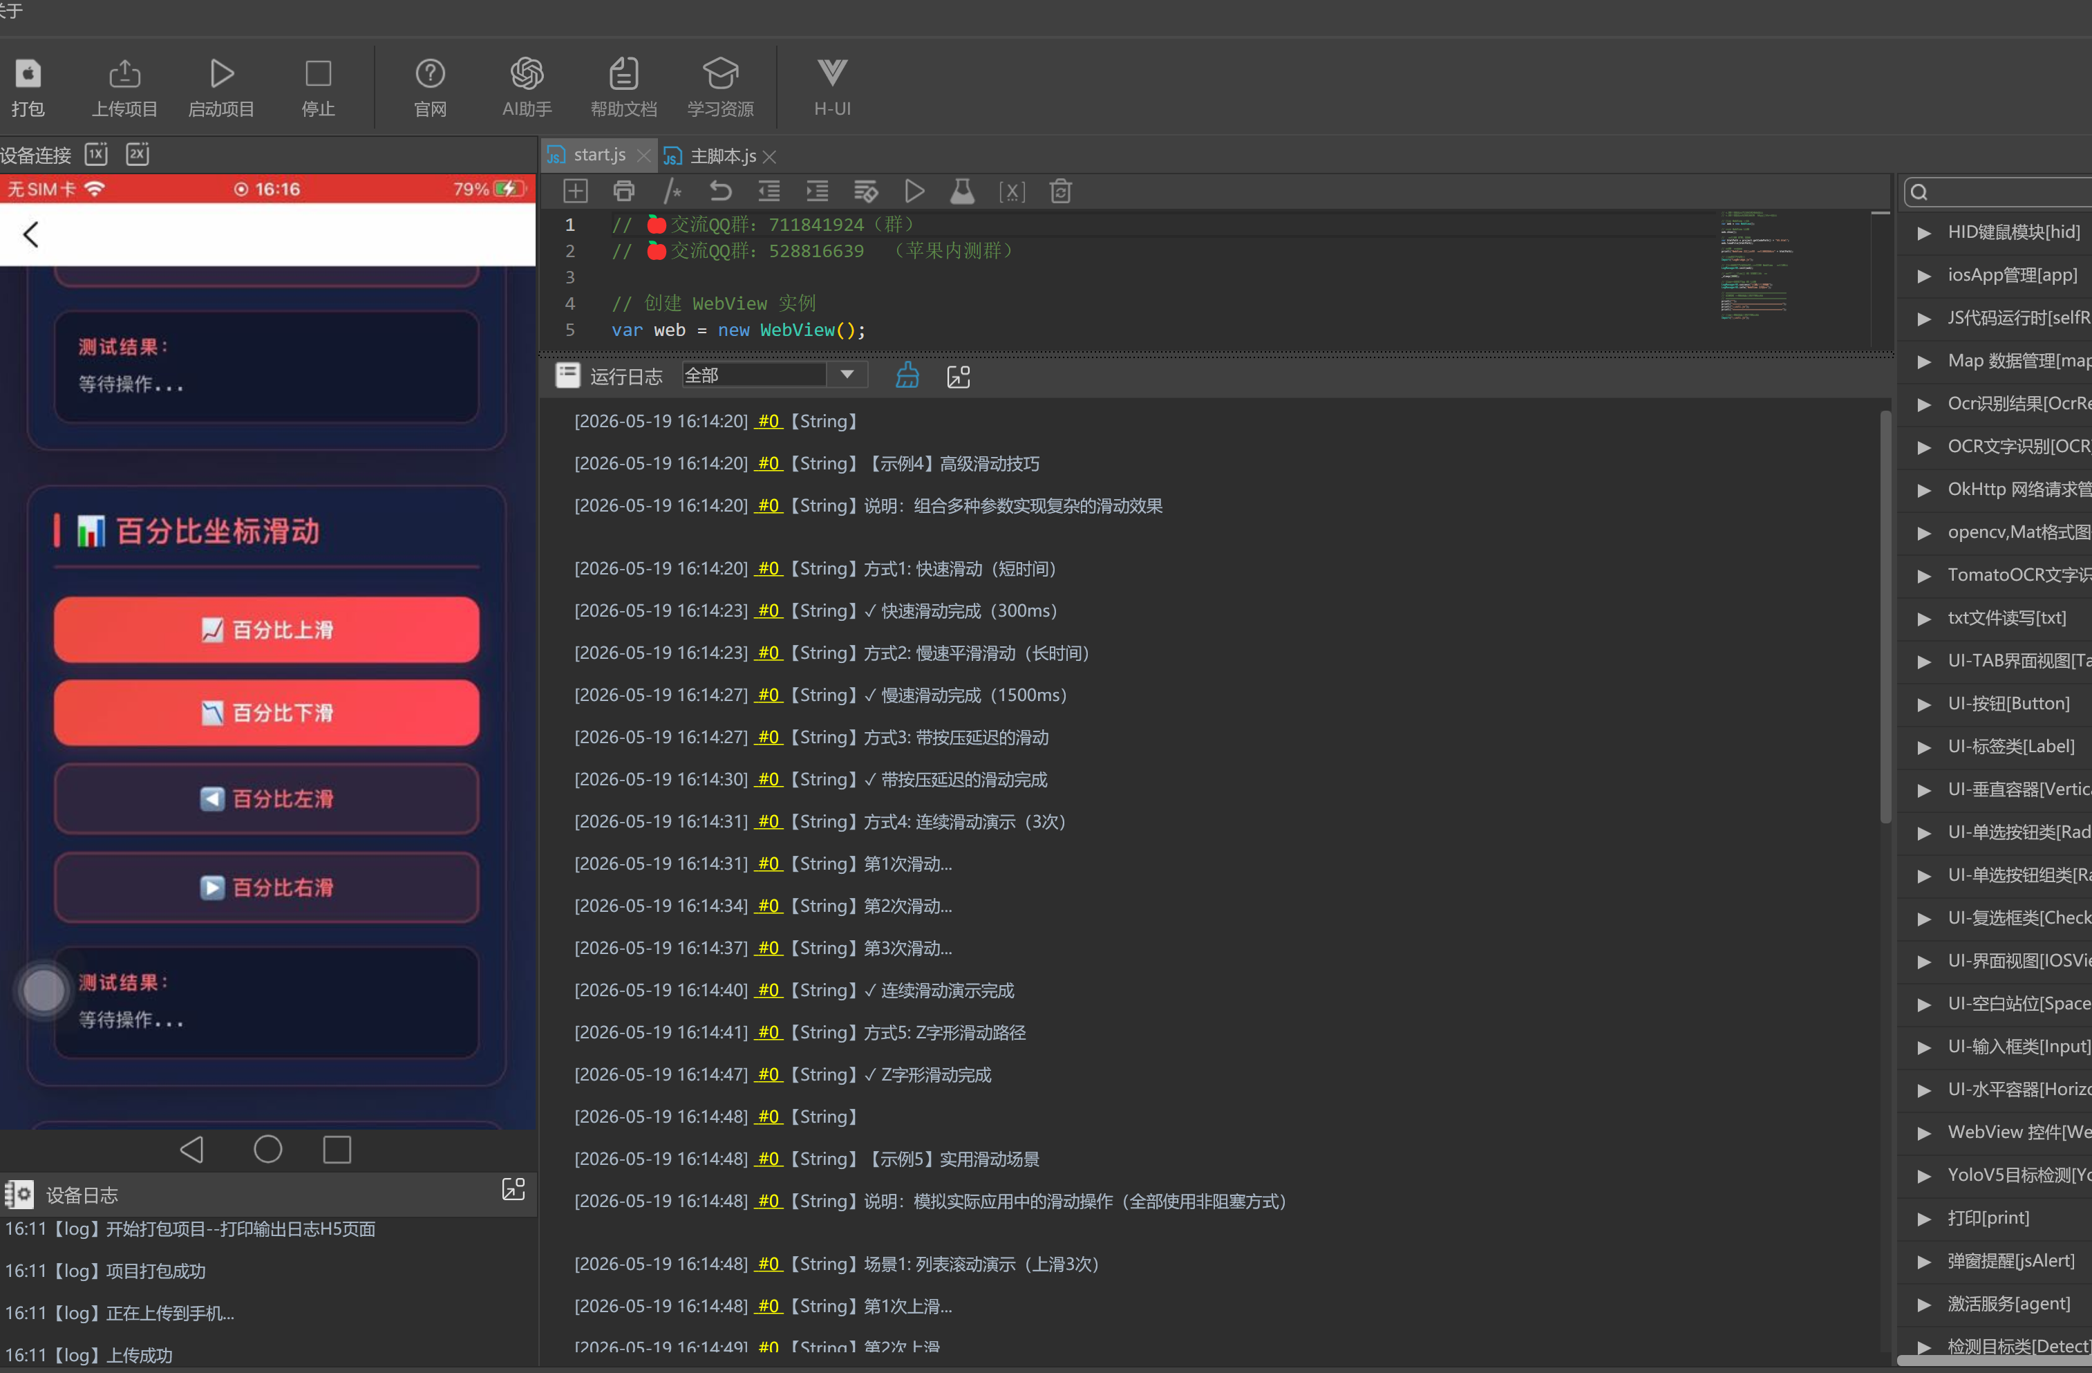The width and height of the screenshot is (2092, 1373).
Task: Click the code minimap preview
Action: (x=1755, y=265)
